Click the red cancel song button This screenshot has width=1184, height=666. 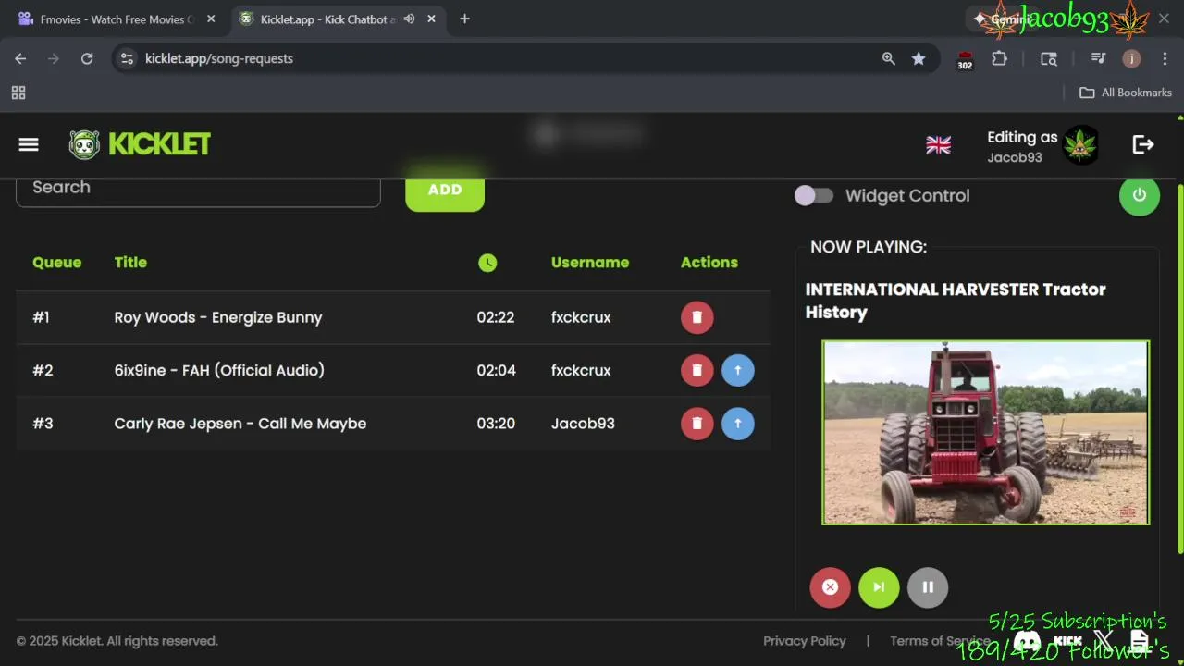830,587
